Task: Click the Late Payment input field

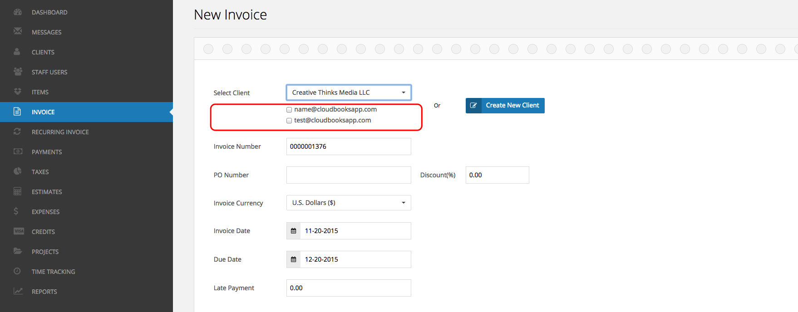Action: [x=349, y=288]
